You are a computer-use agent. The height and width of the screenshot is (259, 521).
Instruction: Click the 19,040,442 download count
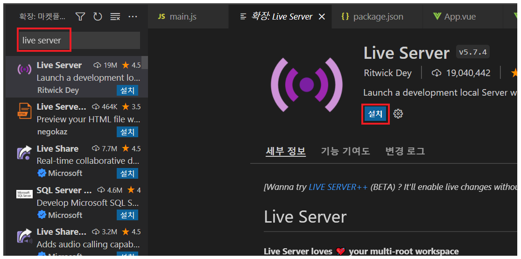(462, 73)
